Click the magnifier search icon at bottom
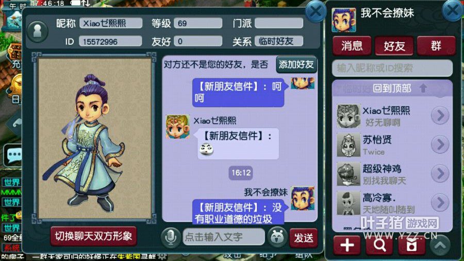The height and width of the screenshot is (261, 464). pyautogui.click(x=379, y=246)
